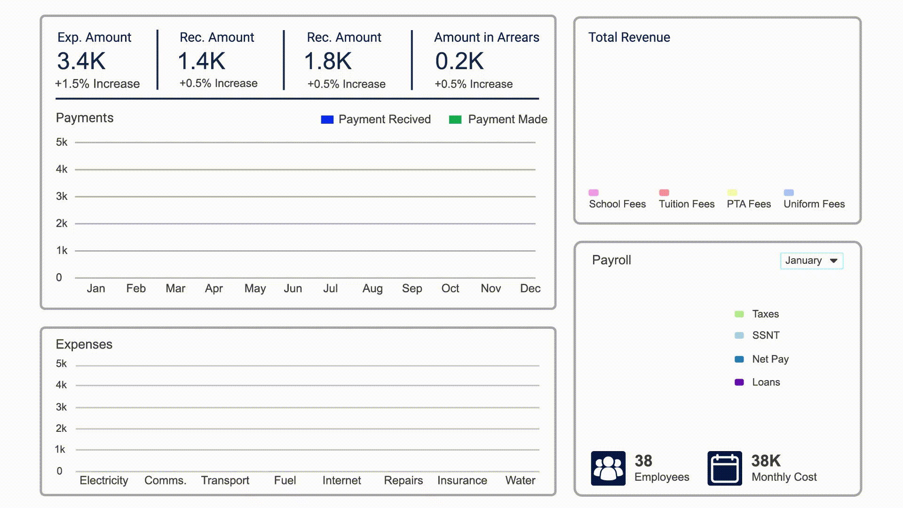Click the Loans legend label
This screenshot has height=508, width=903.
pos(766,382)
